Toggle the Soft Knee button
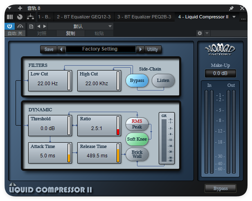Viewport: 252px width, 201px height. pyautogui.click(x=137, y=139)
